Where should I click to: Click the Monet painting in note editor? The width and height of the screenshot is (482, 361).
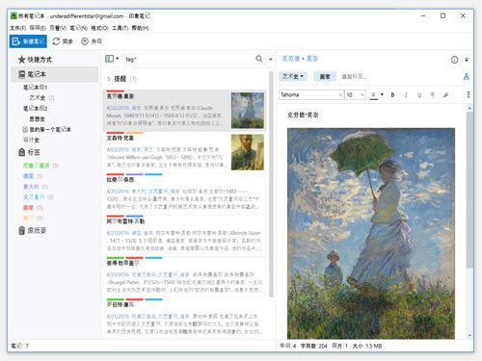tap(371, 233)
